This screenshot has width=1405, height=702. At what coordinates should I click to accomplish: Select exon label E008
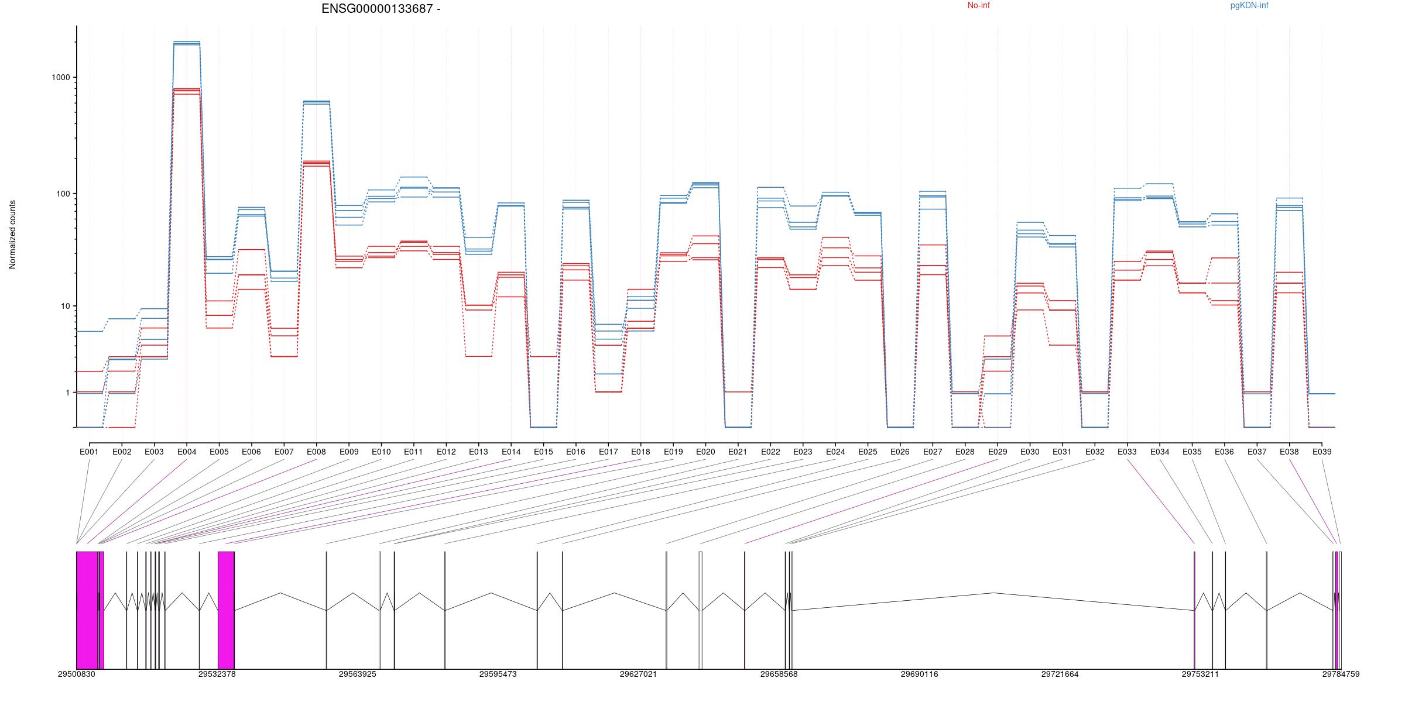(316, 452)
